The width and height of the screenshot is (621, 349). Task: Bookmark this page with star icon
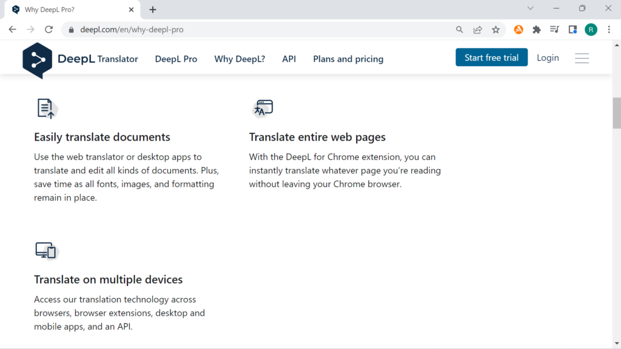(495, 30)
